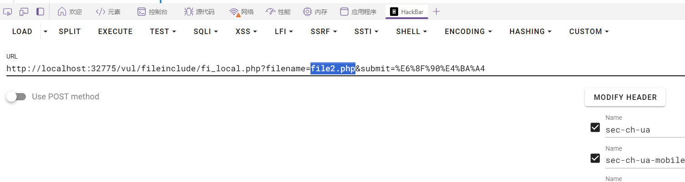This screenshot has width=685, height=182.
Task: Open the Console (控制台) panel
Action: tap(152, 12)
